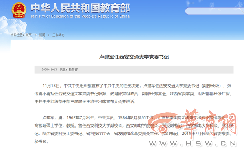244x154 pixels.
Task: Click the publication date 2020-11-13
Action: (x=49, y=70)
